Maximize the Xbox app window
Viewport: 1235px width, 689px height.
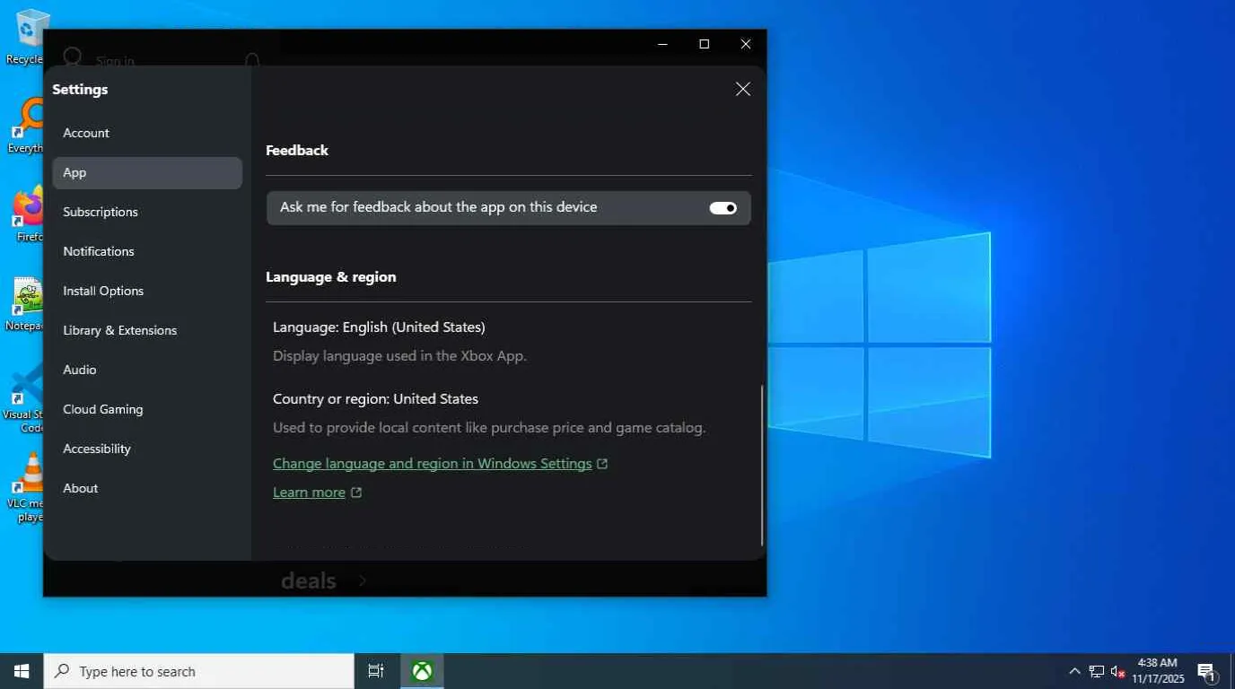point(705,44)
